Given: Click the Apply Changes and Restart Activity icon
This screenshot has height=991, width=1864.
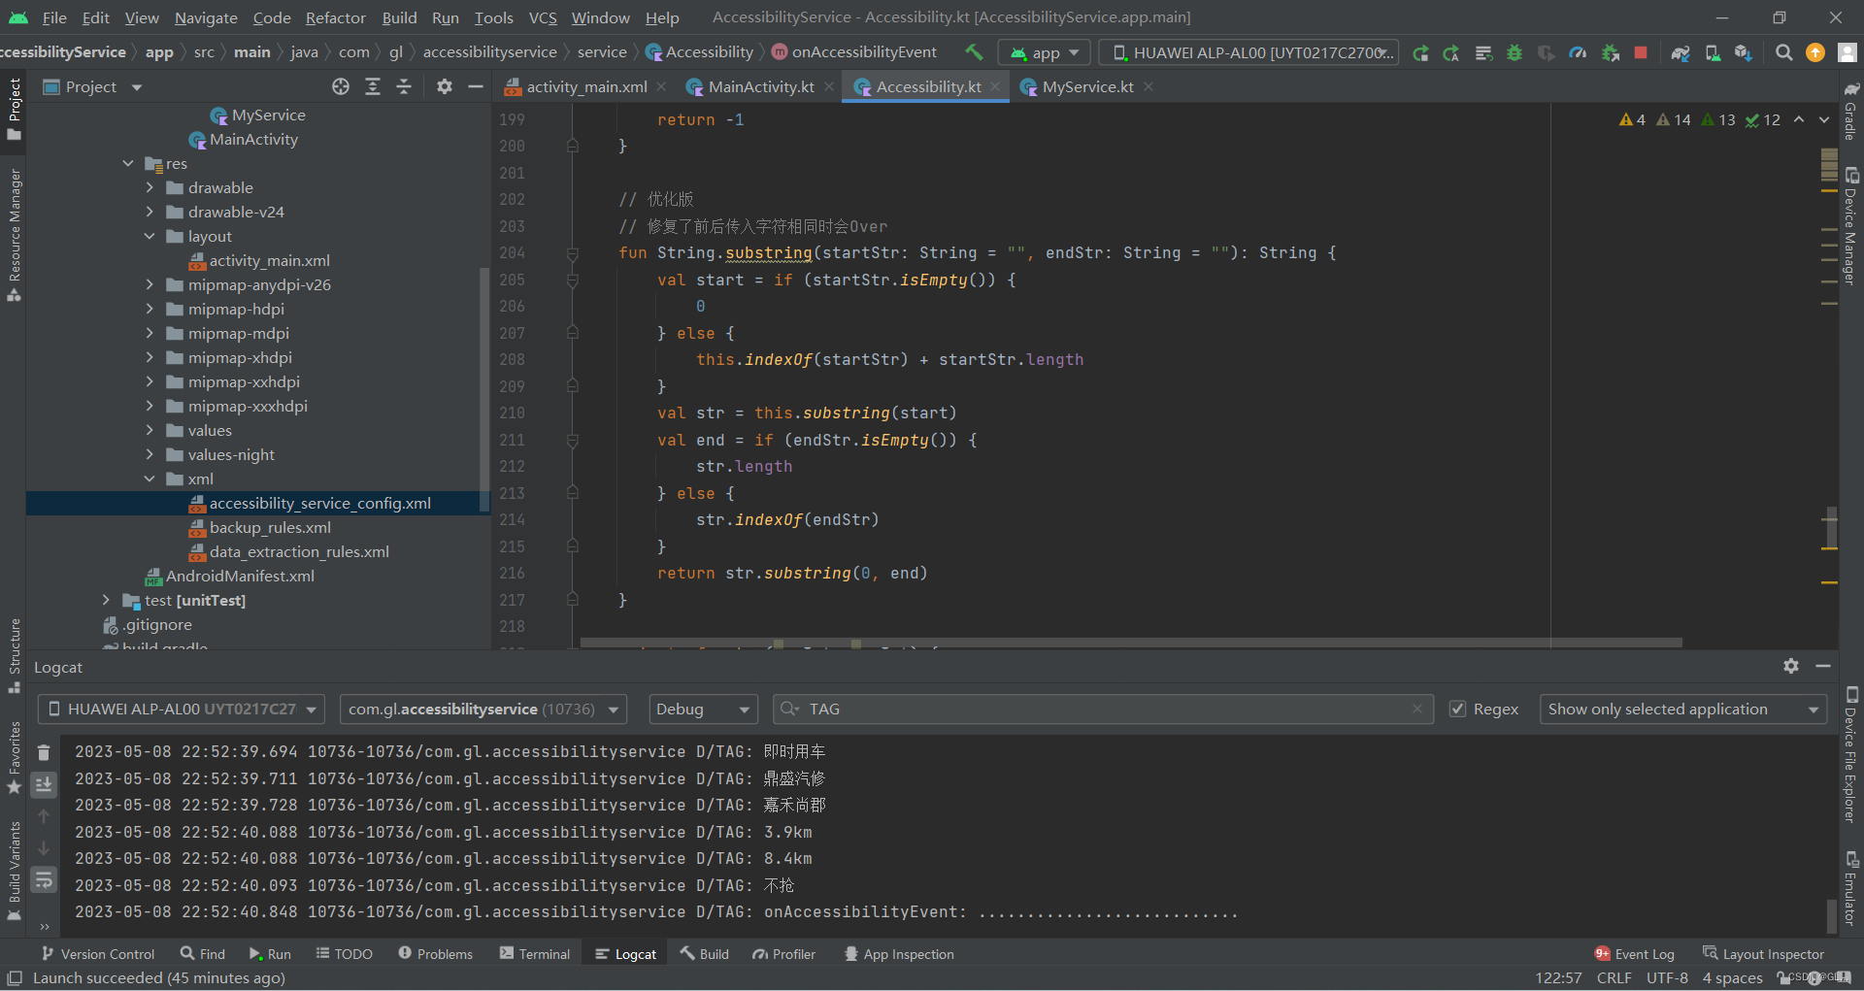Looking at the screenshot, I should click(x=1451, y=52).
